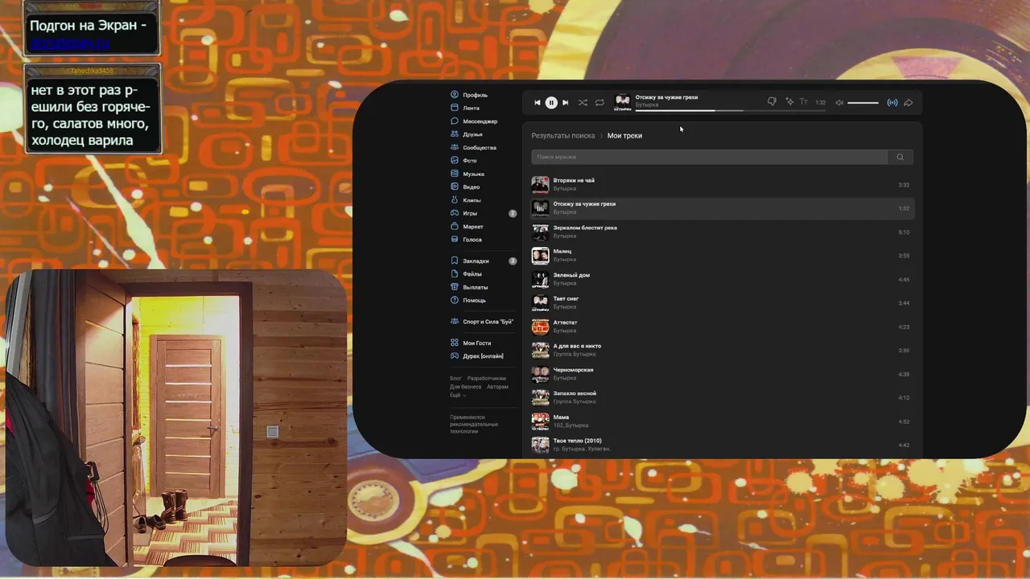
Task: Skip to the next track
Action: pos(565,103)
